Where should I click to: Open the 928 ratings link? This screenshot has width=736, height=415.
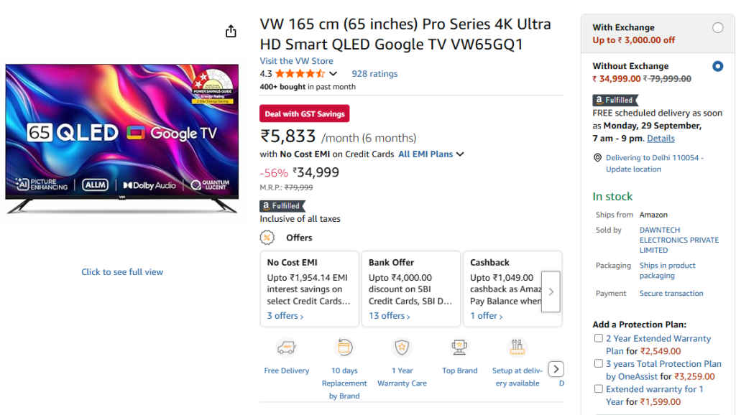coord(374,74)
